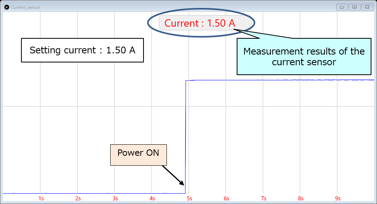Click the 5s time axis label
The image size is (377, 204).
189,198
